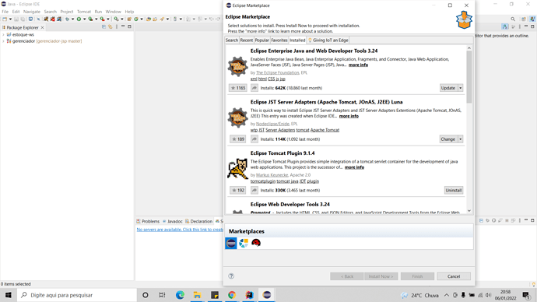537x302 pixels.
Task: Star the JST Server Adapters entry
Action: (237, 139)
